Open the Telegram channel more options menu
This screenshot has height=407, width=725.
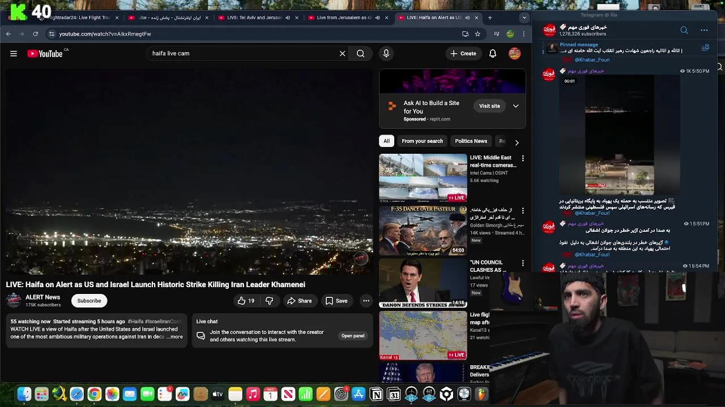(704, 30)
